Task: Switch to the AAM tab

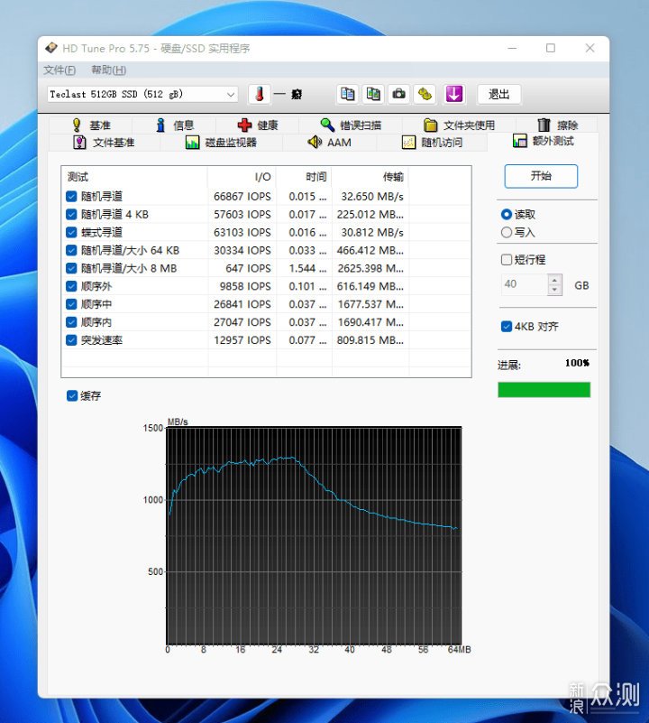Action: [x=330, y=143]
